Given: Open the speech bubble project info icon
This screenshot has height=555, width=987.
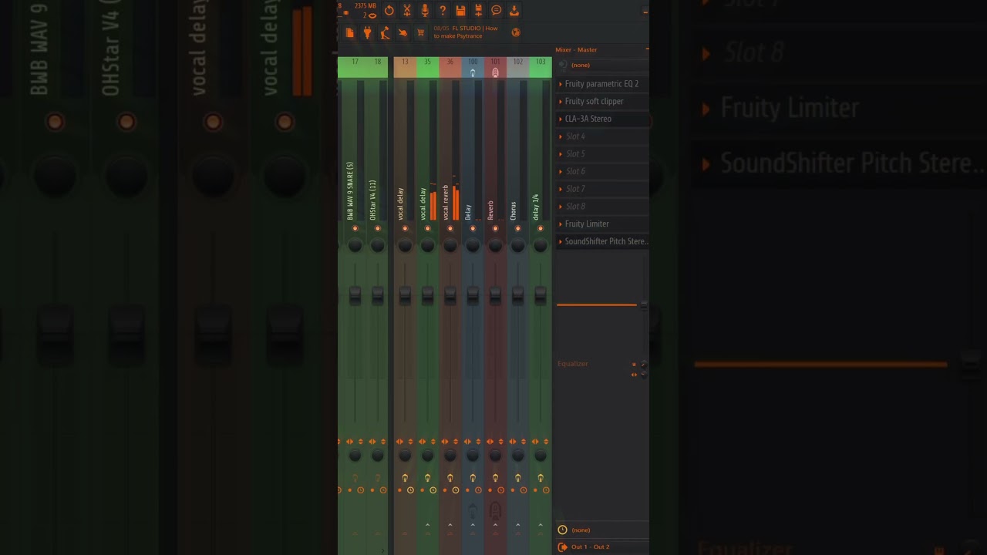Looking at the screenshot, I should click(496, 11).
